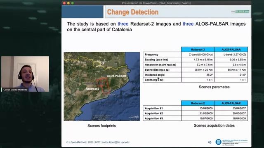The width and height of the screenshot is (264, 148).
Task: Click the green fullscreen window button
Action: [x=73, y=3]
